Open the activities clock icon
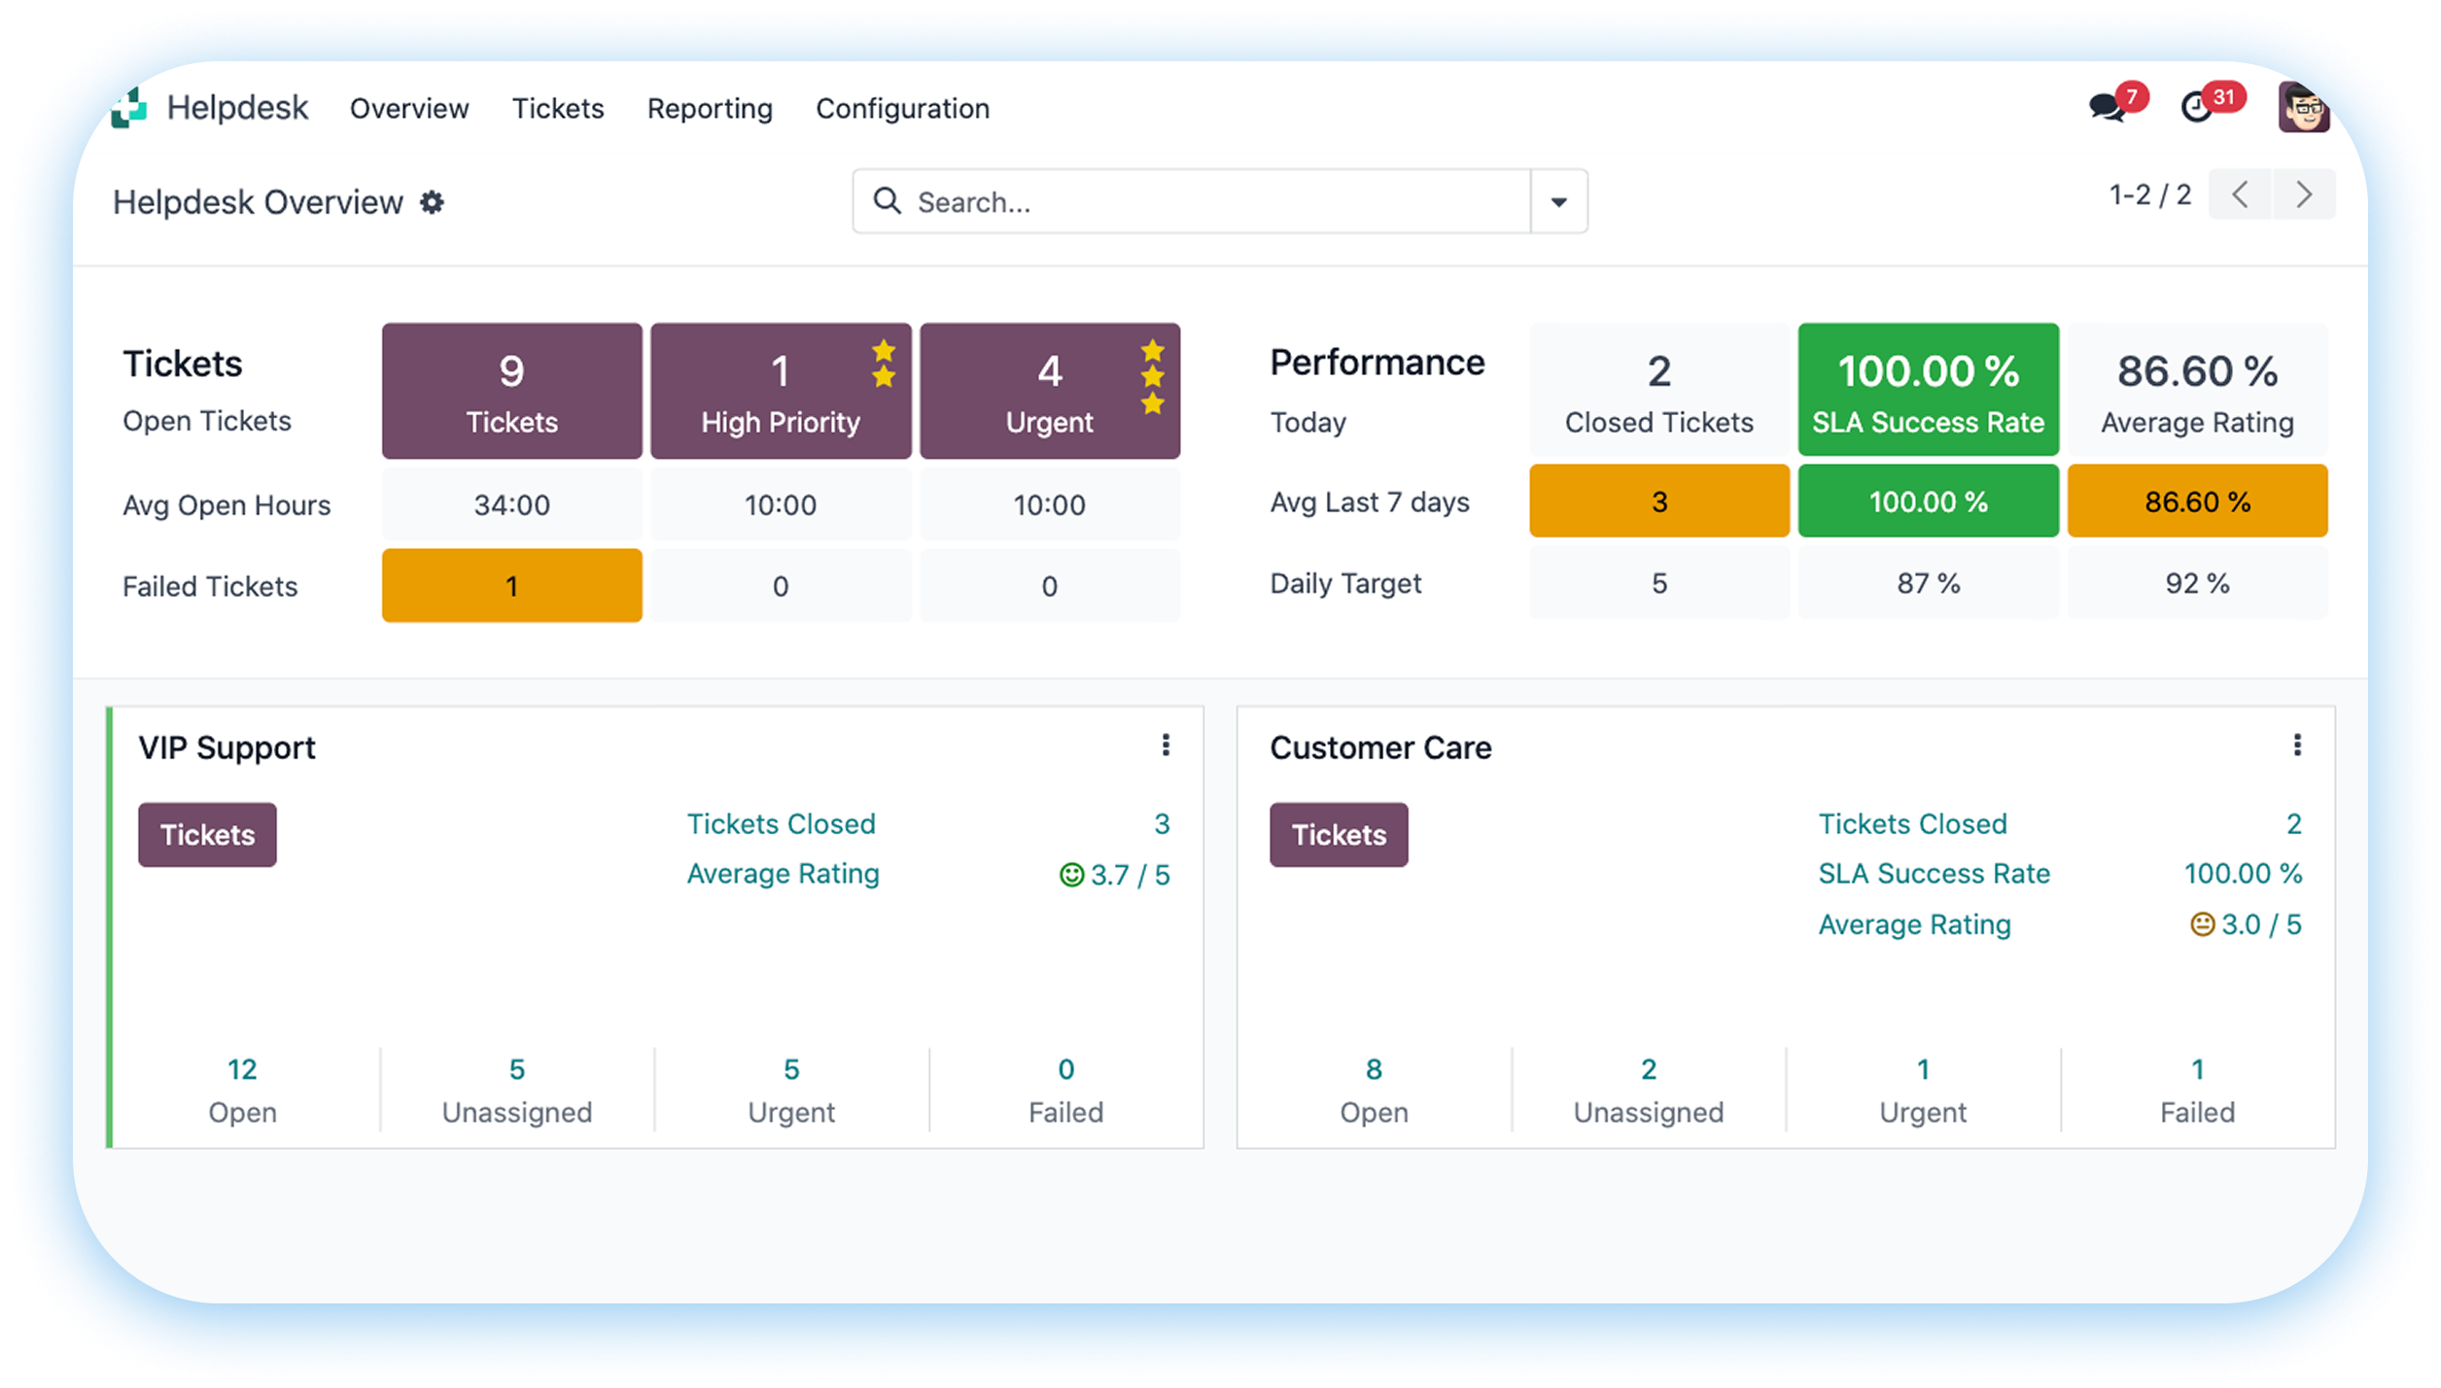Screen dimensions: 2441x1388 [x=2197, y=106]
